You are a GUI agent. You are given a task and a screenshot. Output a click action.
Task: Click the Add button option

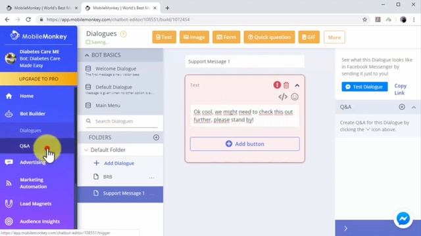245,144
